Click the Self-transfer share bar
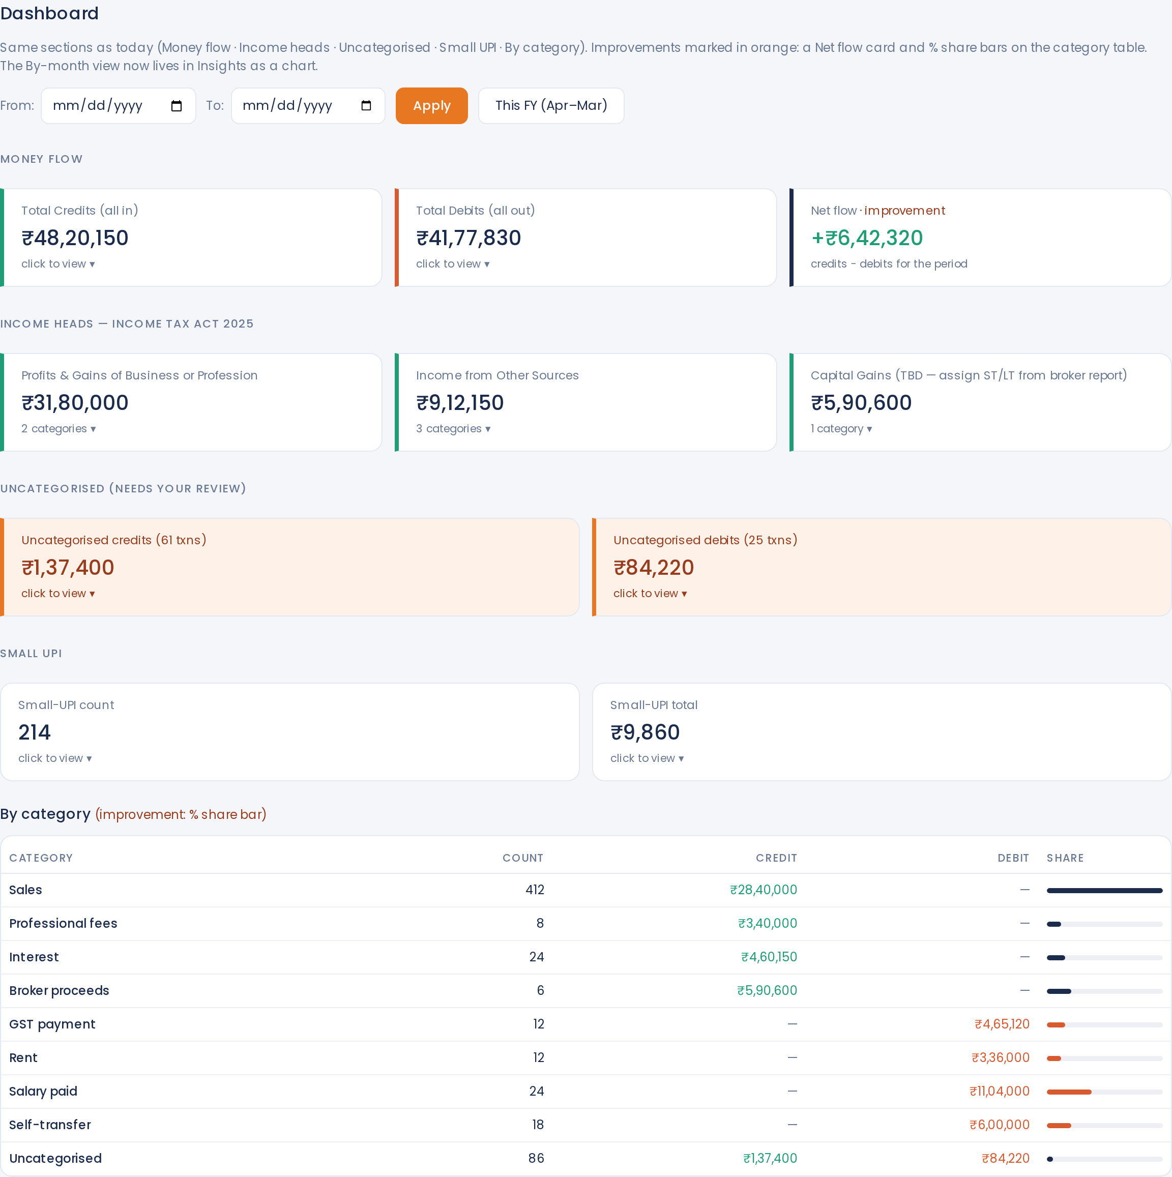 pyautogui.click(x=1104, y=1126)
